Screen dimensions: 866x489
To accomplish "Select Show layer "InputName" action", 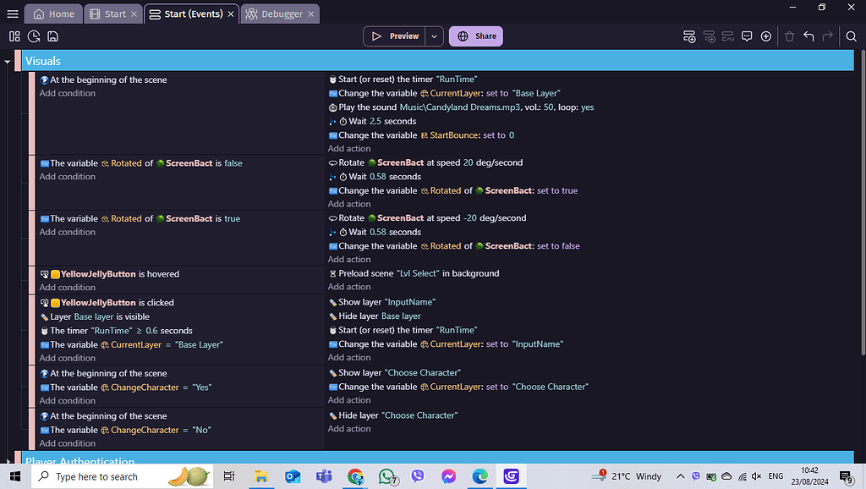I will tap(382, 302).
